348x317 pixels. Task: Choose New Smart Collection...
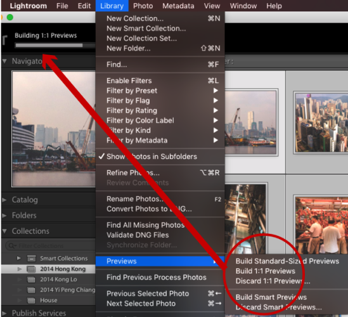(160, 29)
